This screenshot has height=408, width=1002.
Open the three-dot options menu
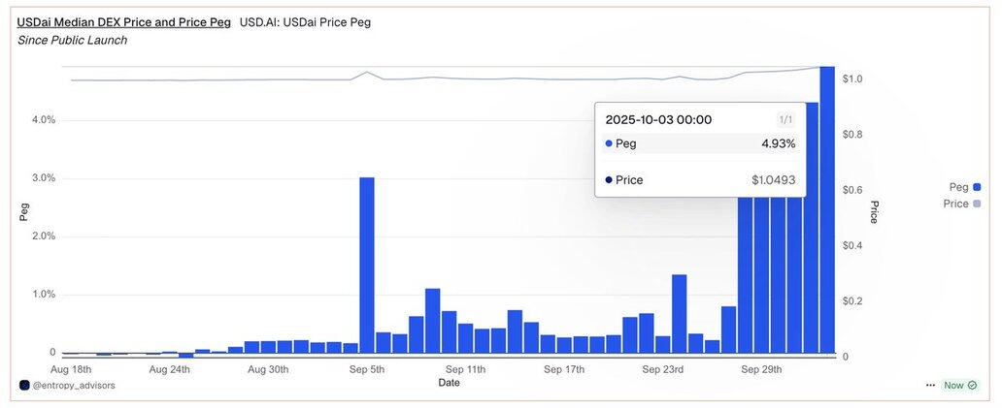(x=931, y=386)
